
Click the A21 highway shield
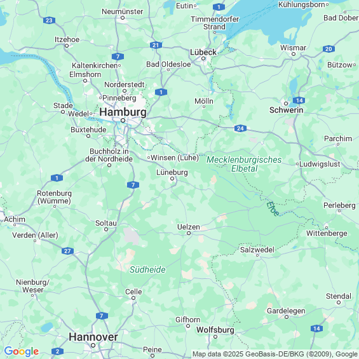click(x=156, y=45)
